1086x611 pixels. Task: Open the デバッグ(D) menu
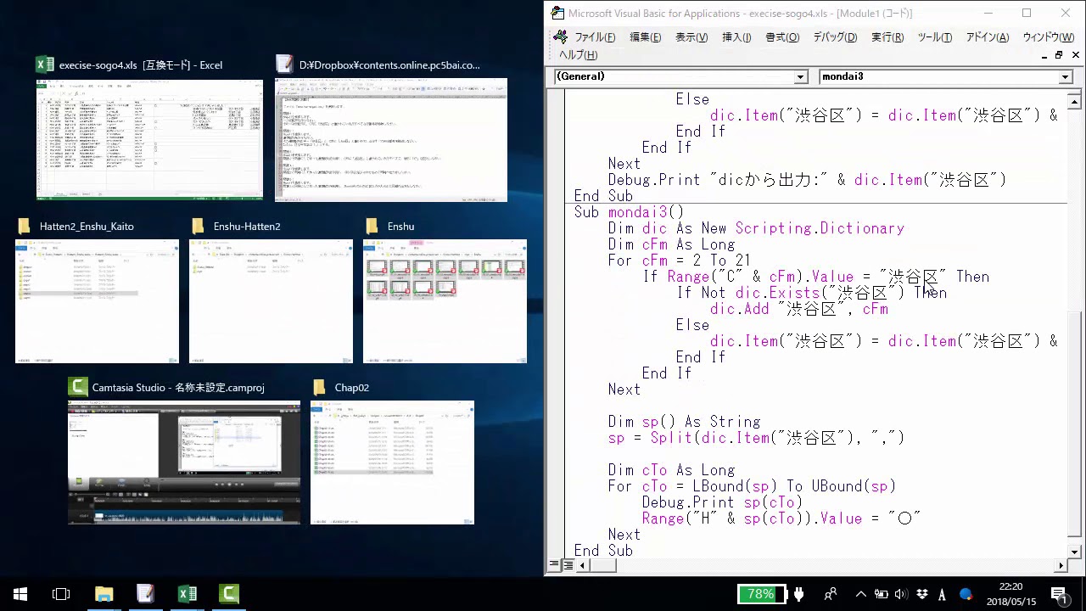pyautogui.click(x=835, y=37)
